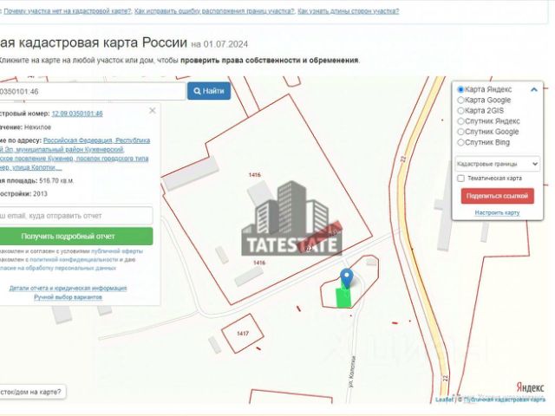Viewport: 555px width, 416px height.
Task: Open Детали отчета и юридическая информация link
Action: [x=68, y=288]
